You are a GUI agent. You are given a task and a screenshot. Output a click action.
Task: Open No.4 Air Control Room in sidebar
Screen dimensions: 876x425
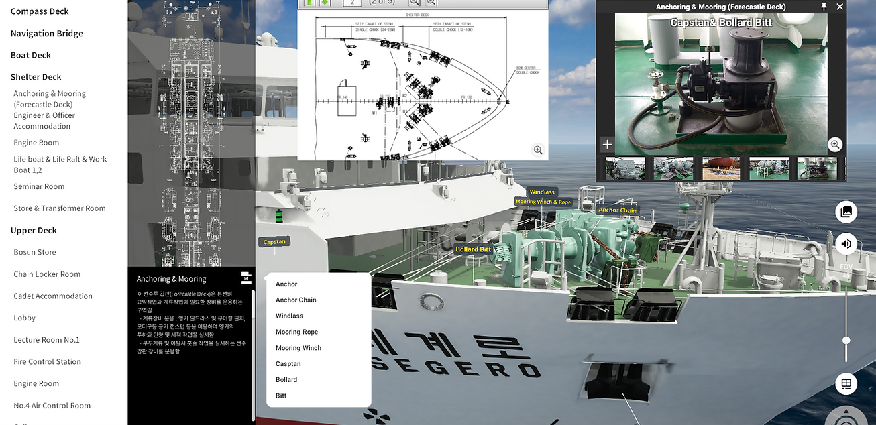pyautogui.click(x=52, y=406)
